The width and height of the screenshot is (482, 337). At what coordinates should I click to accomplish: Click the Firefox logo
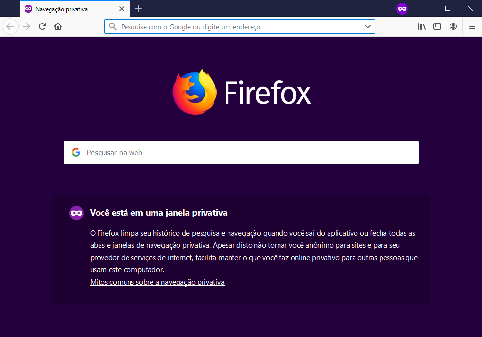pos(194,92)
